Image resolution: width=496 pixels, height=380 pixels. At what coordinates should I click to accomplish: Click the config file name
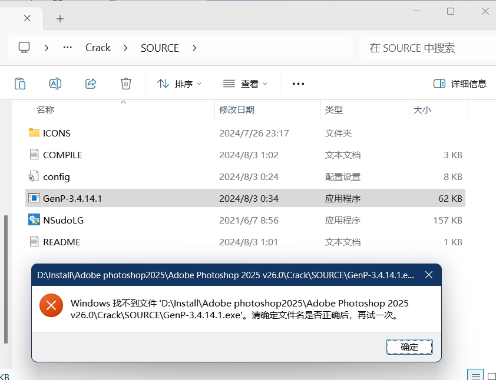click(57, 177)
